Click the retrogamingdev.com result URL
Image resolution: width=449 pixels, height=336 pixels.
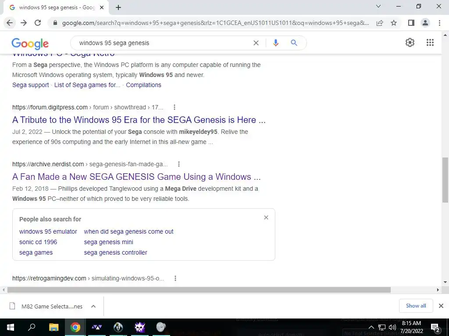click(88, 278)
